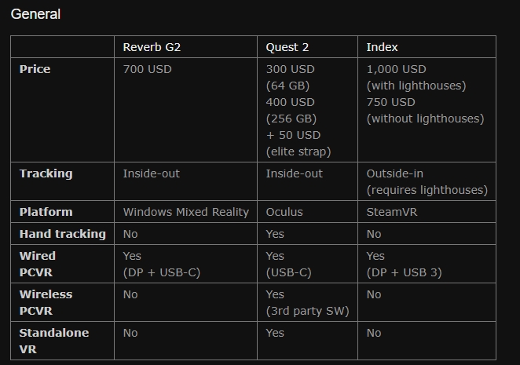520x365 pixels.
Task: Click the Wired PCVR row label
Action: coord(38,264)
